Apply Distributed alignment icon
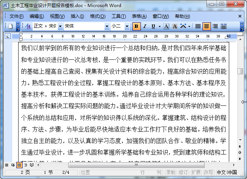247x179 pixels. coord(224,26)
